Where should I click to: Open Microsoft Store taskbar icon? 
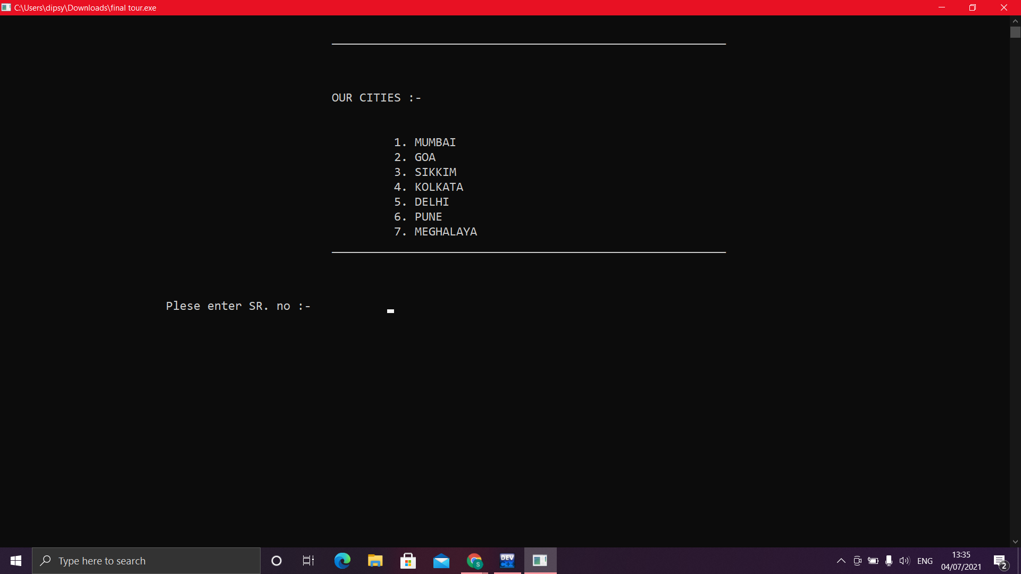coord(408,561)
